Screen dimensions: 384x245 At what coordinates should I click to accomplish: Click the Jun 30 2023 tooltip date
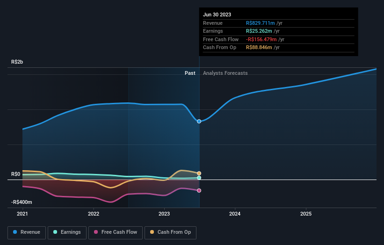(x=217, y=14)
